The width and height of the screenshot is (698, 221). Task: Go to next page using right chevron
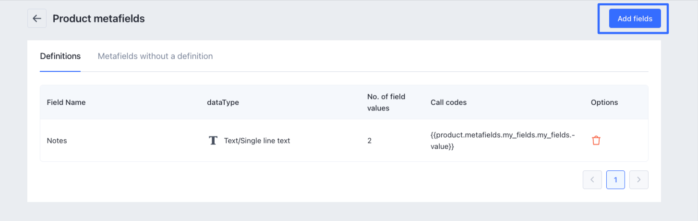click(x=638, y=180)
